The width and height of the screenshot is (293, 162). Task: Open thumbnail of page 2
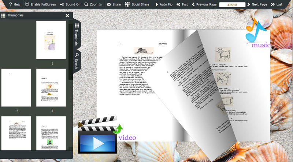click(x=16, y=88)
